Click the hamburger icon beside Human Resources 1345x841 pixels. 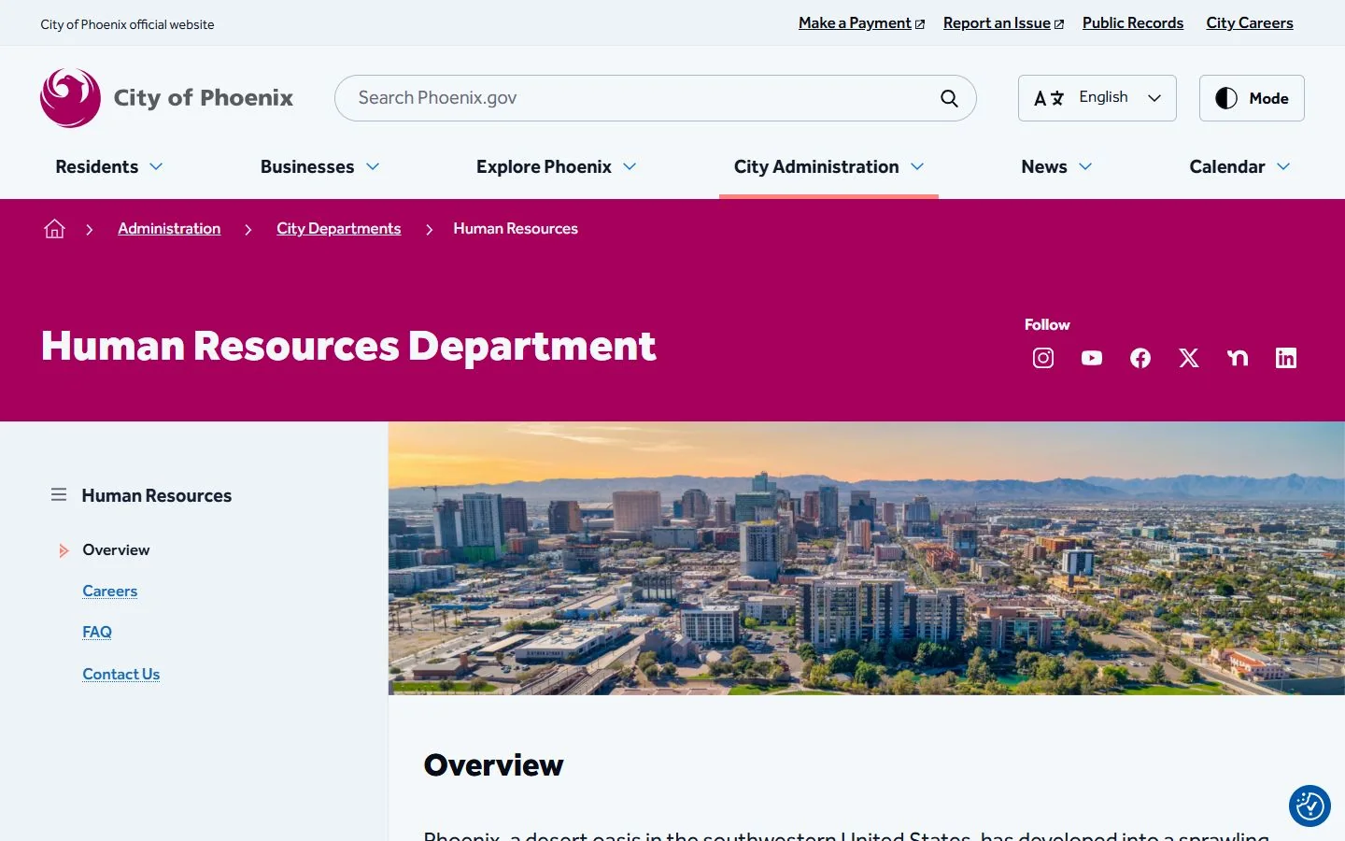click(59, 494)
